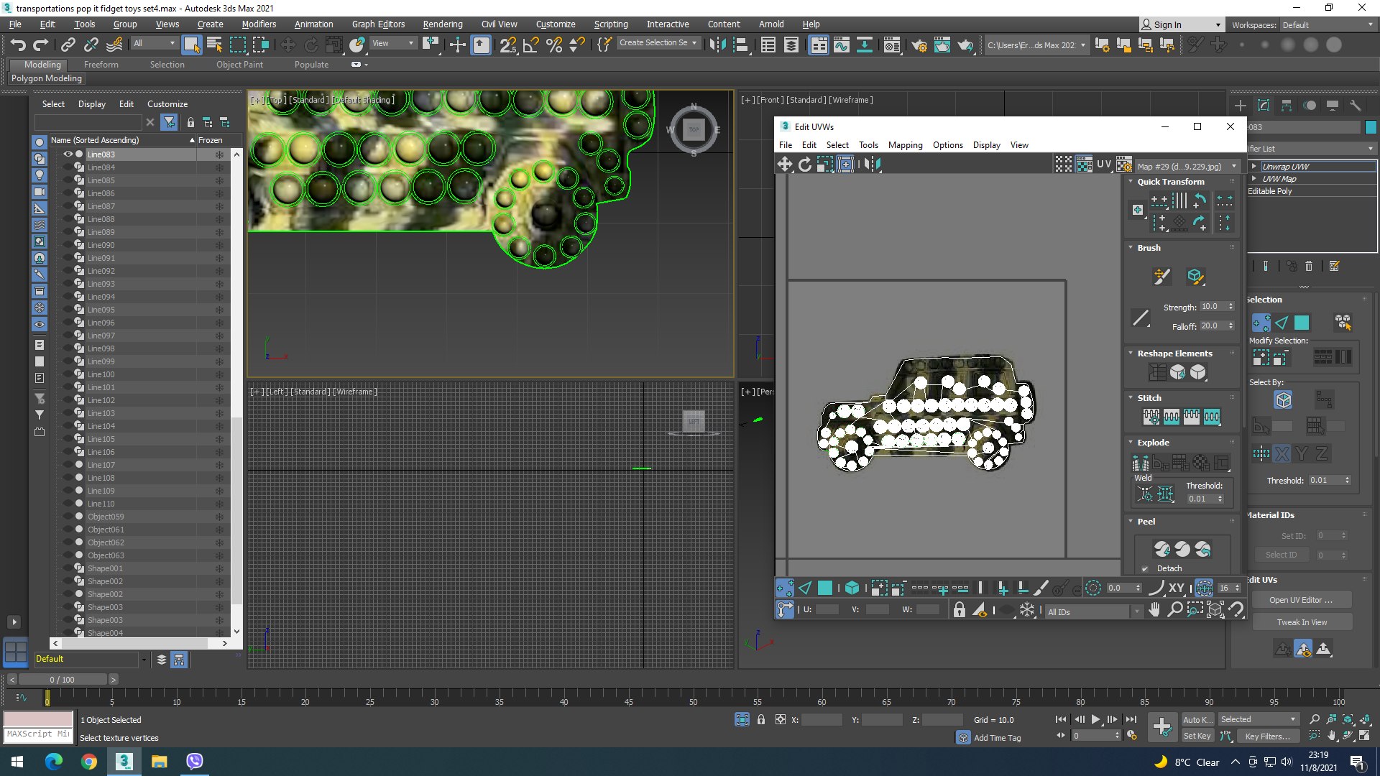1380x776 pixels.
Task: Click the Tweak In View button
Action: coord(1301,622)
